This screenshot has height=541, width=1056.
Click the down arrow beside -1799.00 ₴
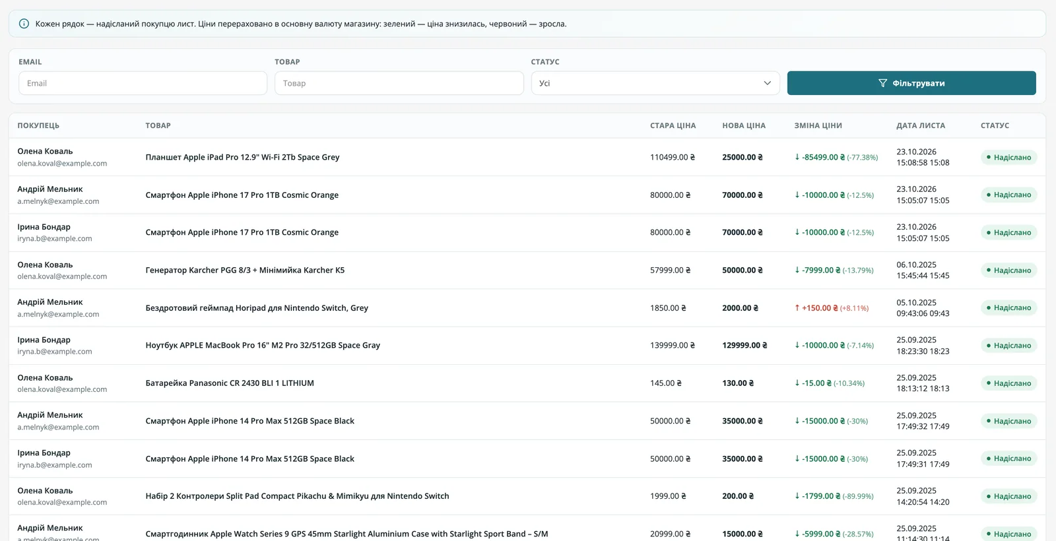click(x=797, y=496)
